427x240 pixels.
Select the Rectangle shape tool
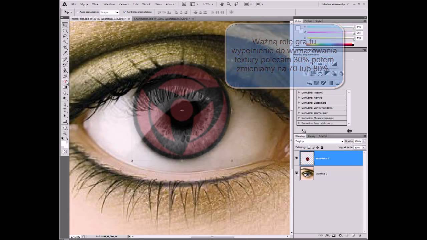point(65,121)
